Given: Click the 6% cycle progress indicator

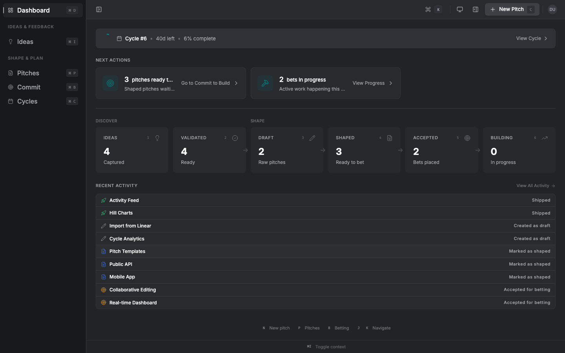Looking at the screenshot, I should click(x=199, y=38).
